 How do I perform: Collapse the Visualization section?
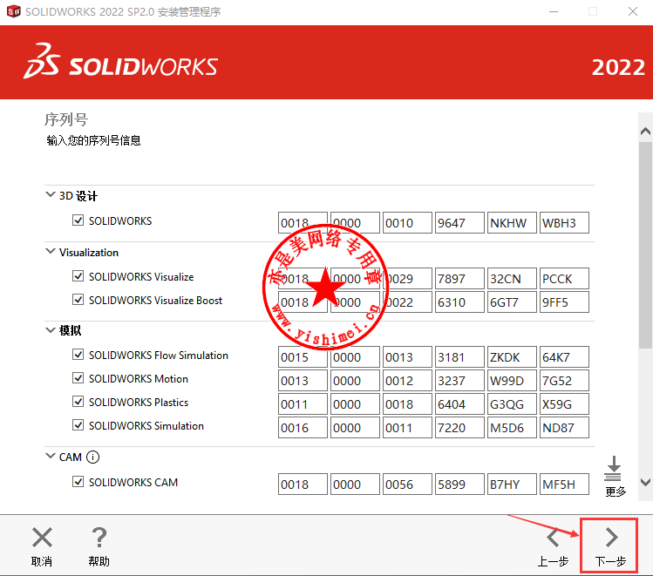click(x=50, y=251)
